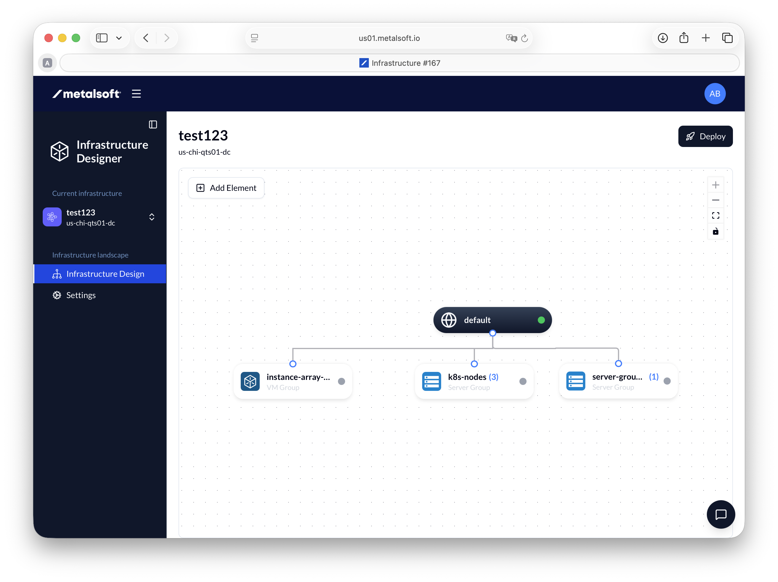Screen dimensions: 778x582
Task: Open a new browser tab
Action: [x=706, y=38]
